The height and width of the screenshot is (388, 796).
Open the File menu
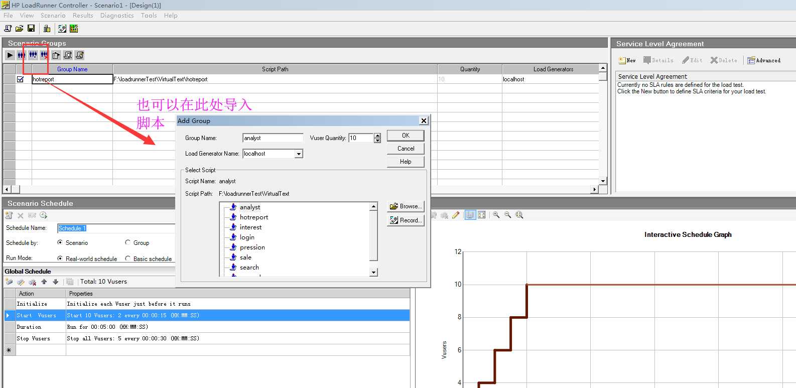pyautogui.click(x=8, y=16)
